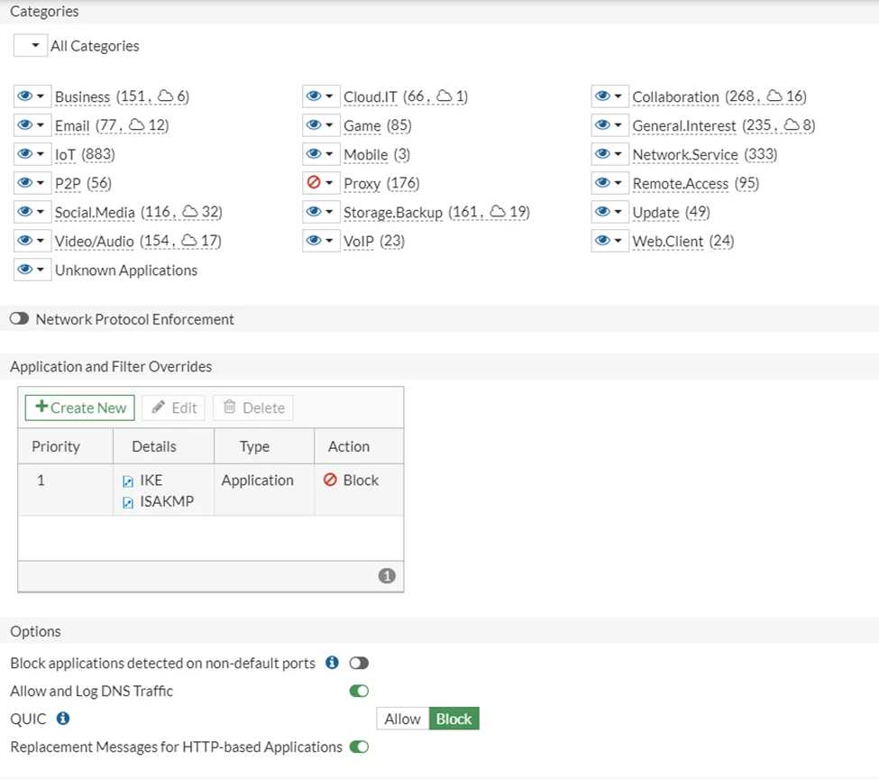Image resolution: width=879 pixels, height=779 pixels.
Task: Click the ISAKMP application signature icon
Action: click(x=128, y=502)
